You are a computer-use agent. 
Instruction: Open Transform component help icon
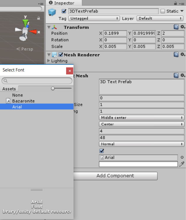pyautogui.click(x=176, y=27)
